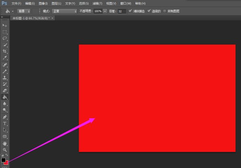This screenshot has width=241, height=168.
Task: Open the pattern picker dropdown
Action: point(40,11)
